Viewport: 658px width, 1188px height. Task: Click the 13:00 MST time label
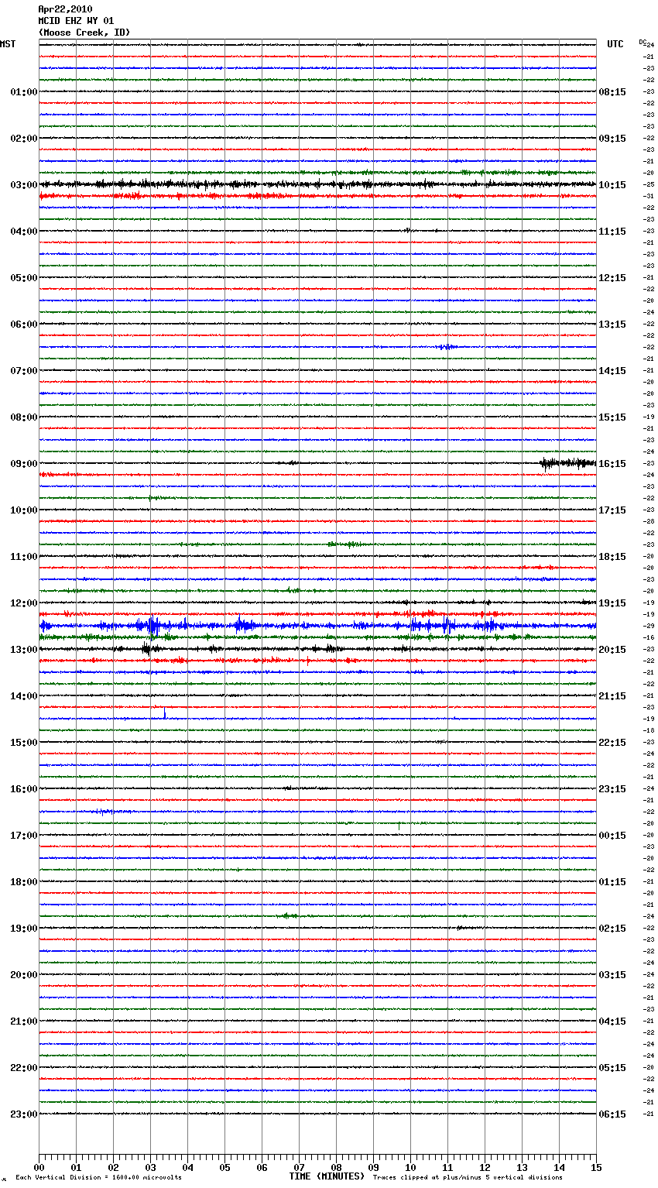pyautogui.click(x=23, y=650)
